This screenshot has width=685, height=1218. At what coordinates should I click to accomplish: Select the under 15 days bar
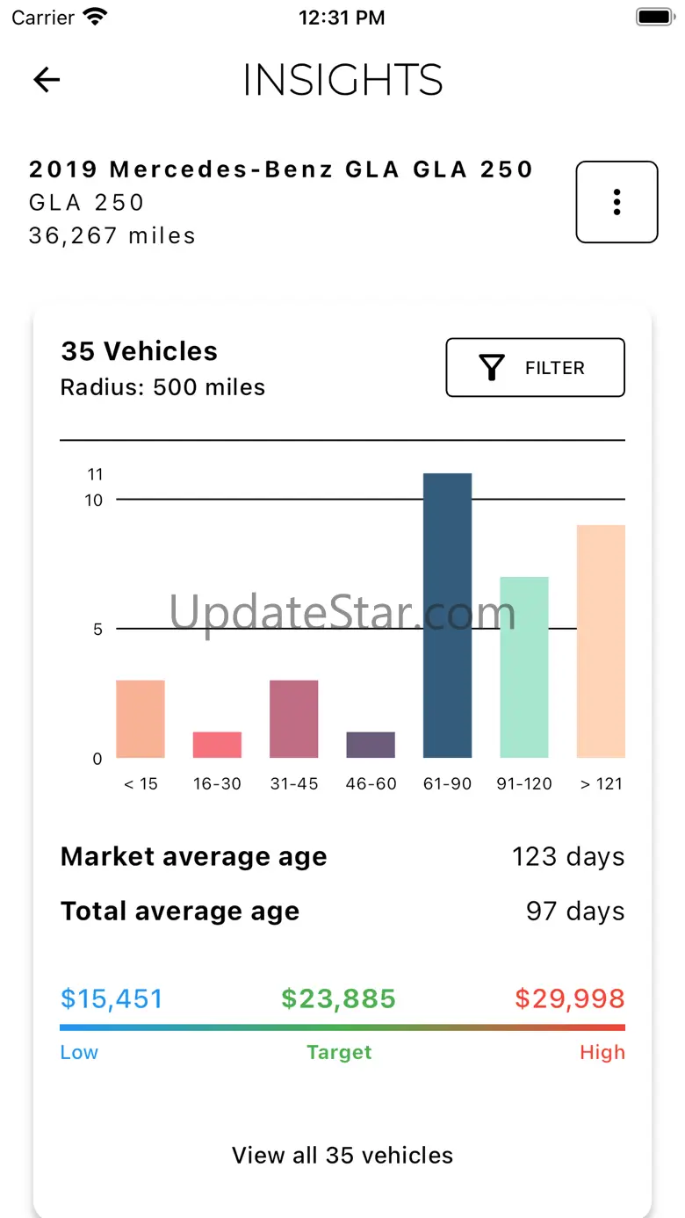click(141, 718)
